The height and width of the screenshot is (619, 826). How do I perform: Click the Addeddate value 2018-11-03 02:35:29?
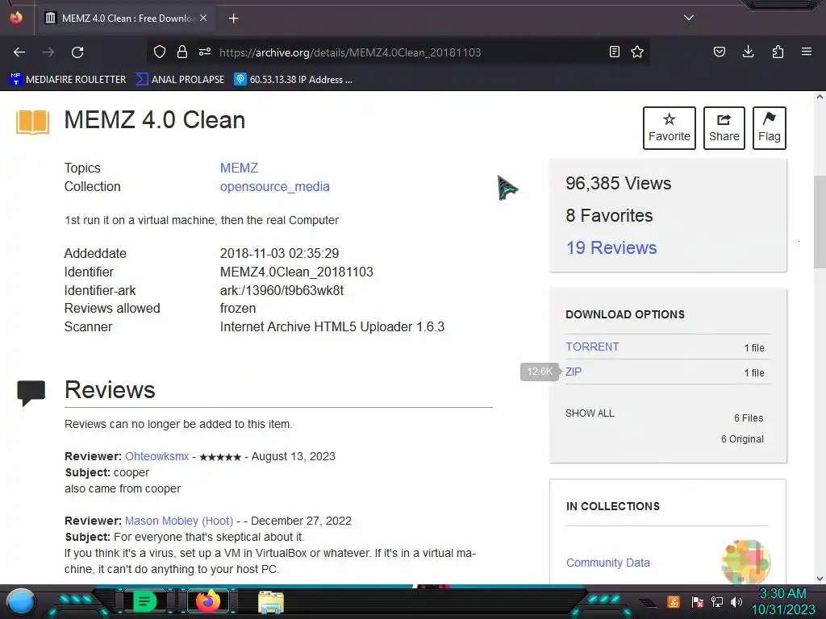click(x=279, y=253)
